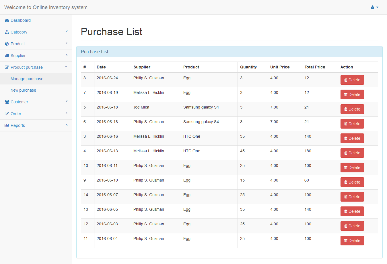The height and width of the screenshot is (264, 387).
Task: Delete the Joe Mika purchase row
Action: [352, 109]
